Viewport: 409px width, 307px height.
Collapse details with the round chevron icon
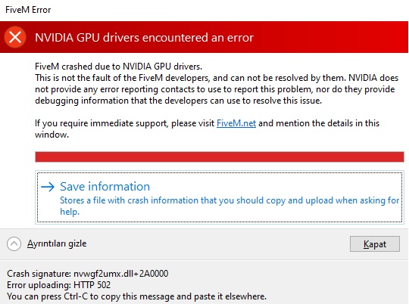point(14,244)
